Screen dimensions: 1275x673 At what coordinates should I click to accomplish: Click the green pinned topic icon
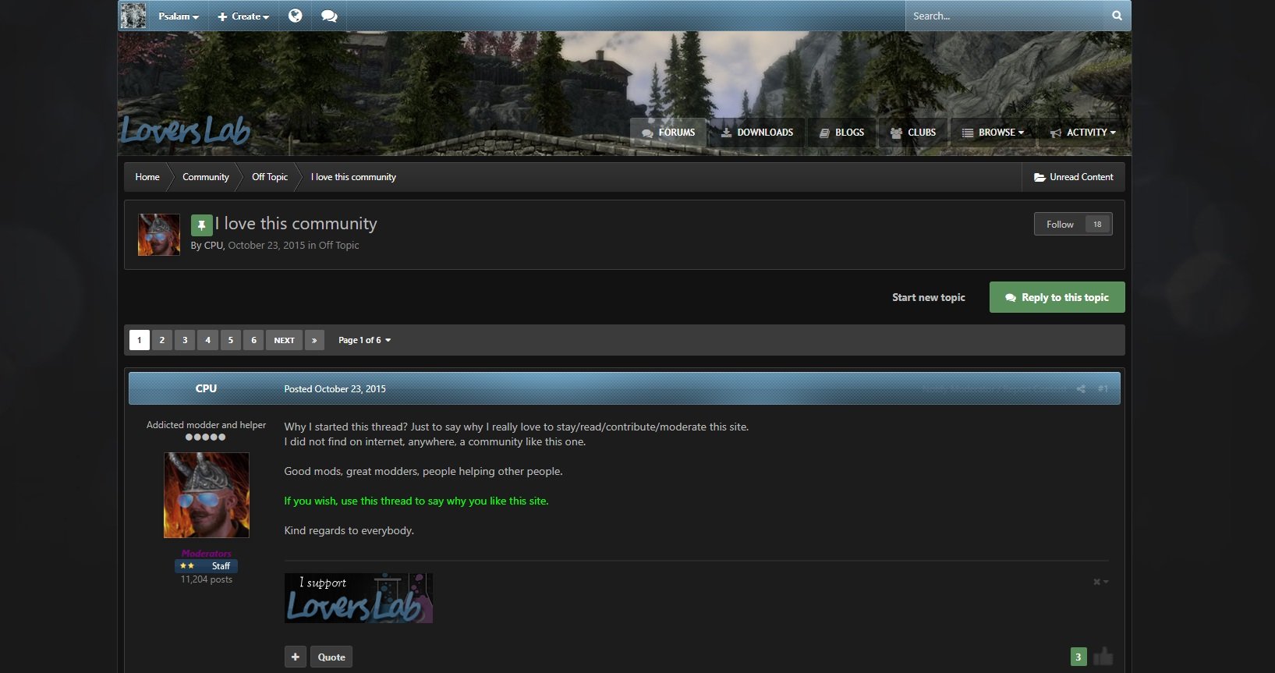click(x=201, y=225)
